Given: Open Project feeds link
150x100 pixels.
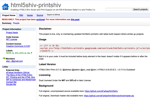Looking at the screenshot, I should click(x=12, y=32).
